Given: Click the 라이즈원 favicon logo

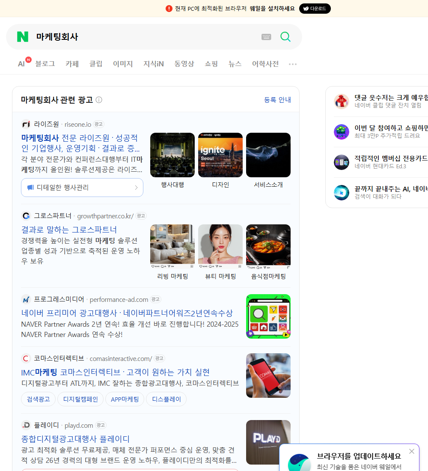Looking at the screenshot, I should tap(26, 124).
